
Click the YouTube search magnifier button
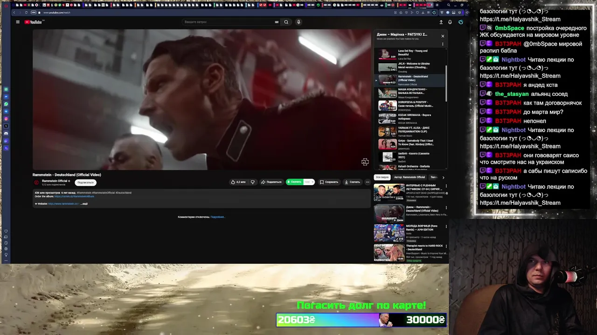[x=286, y=22]
